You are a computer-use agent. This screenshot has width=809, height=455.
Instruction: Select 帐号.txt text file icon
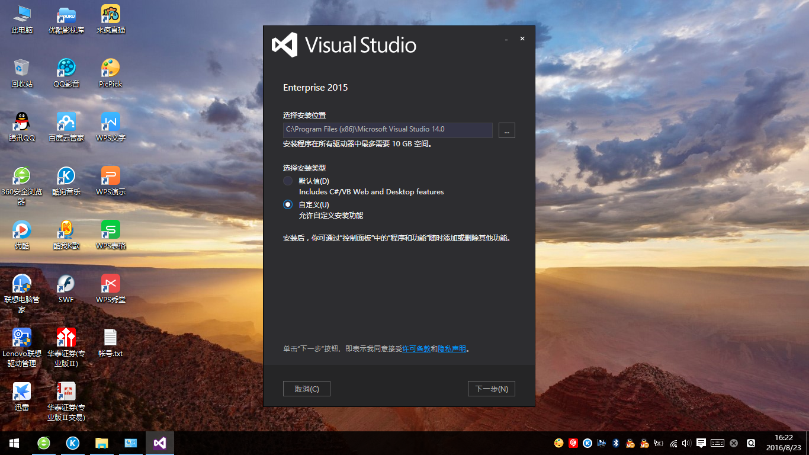(111, 343)
